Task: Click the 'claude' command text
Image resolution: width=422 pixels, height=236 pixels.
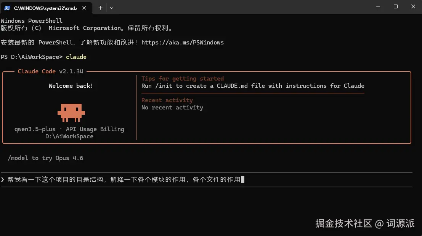Action: [76, 57]
